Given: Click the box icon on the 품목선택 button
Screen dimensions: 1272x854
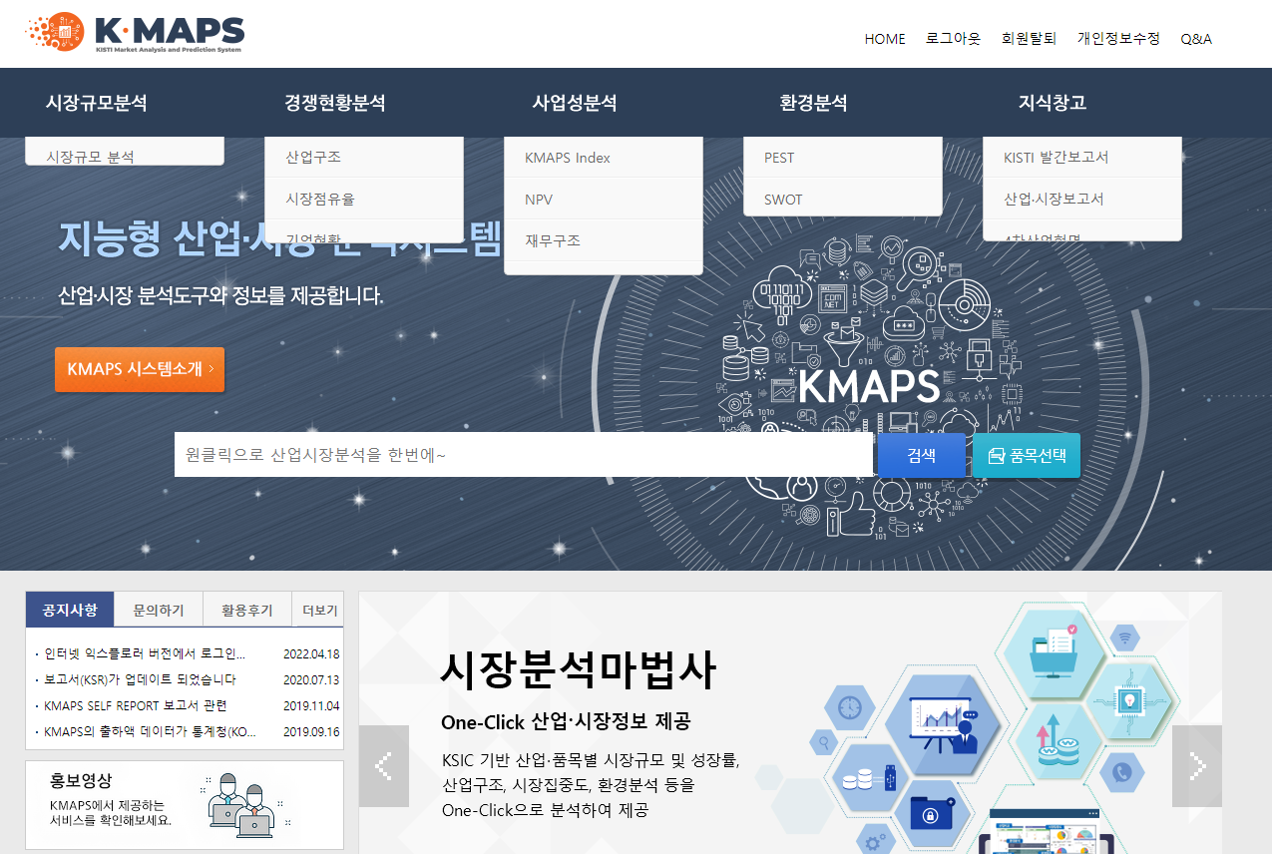Looking at the screenshot, I should click(996, 454).
